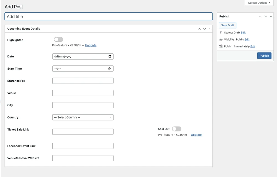Screen dimensions: 277x177
Task: Focus the Add title field
Action: (x=109, y=17)
